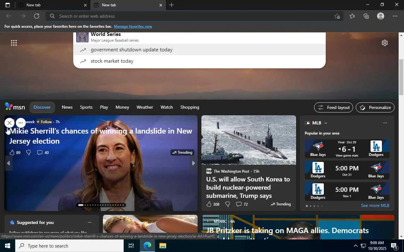Open the Watch tab

[x=167, y=107]
